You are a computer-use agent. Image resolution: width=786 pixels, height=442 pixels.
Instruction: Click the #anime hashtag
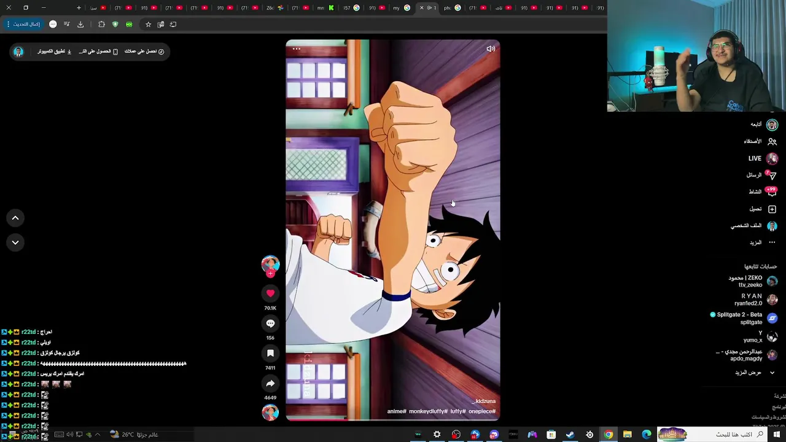point(397,411)
